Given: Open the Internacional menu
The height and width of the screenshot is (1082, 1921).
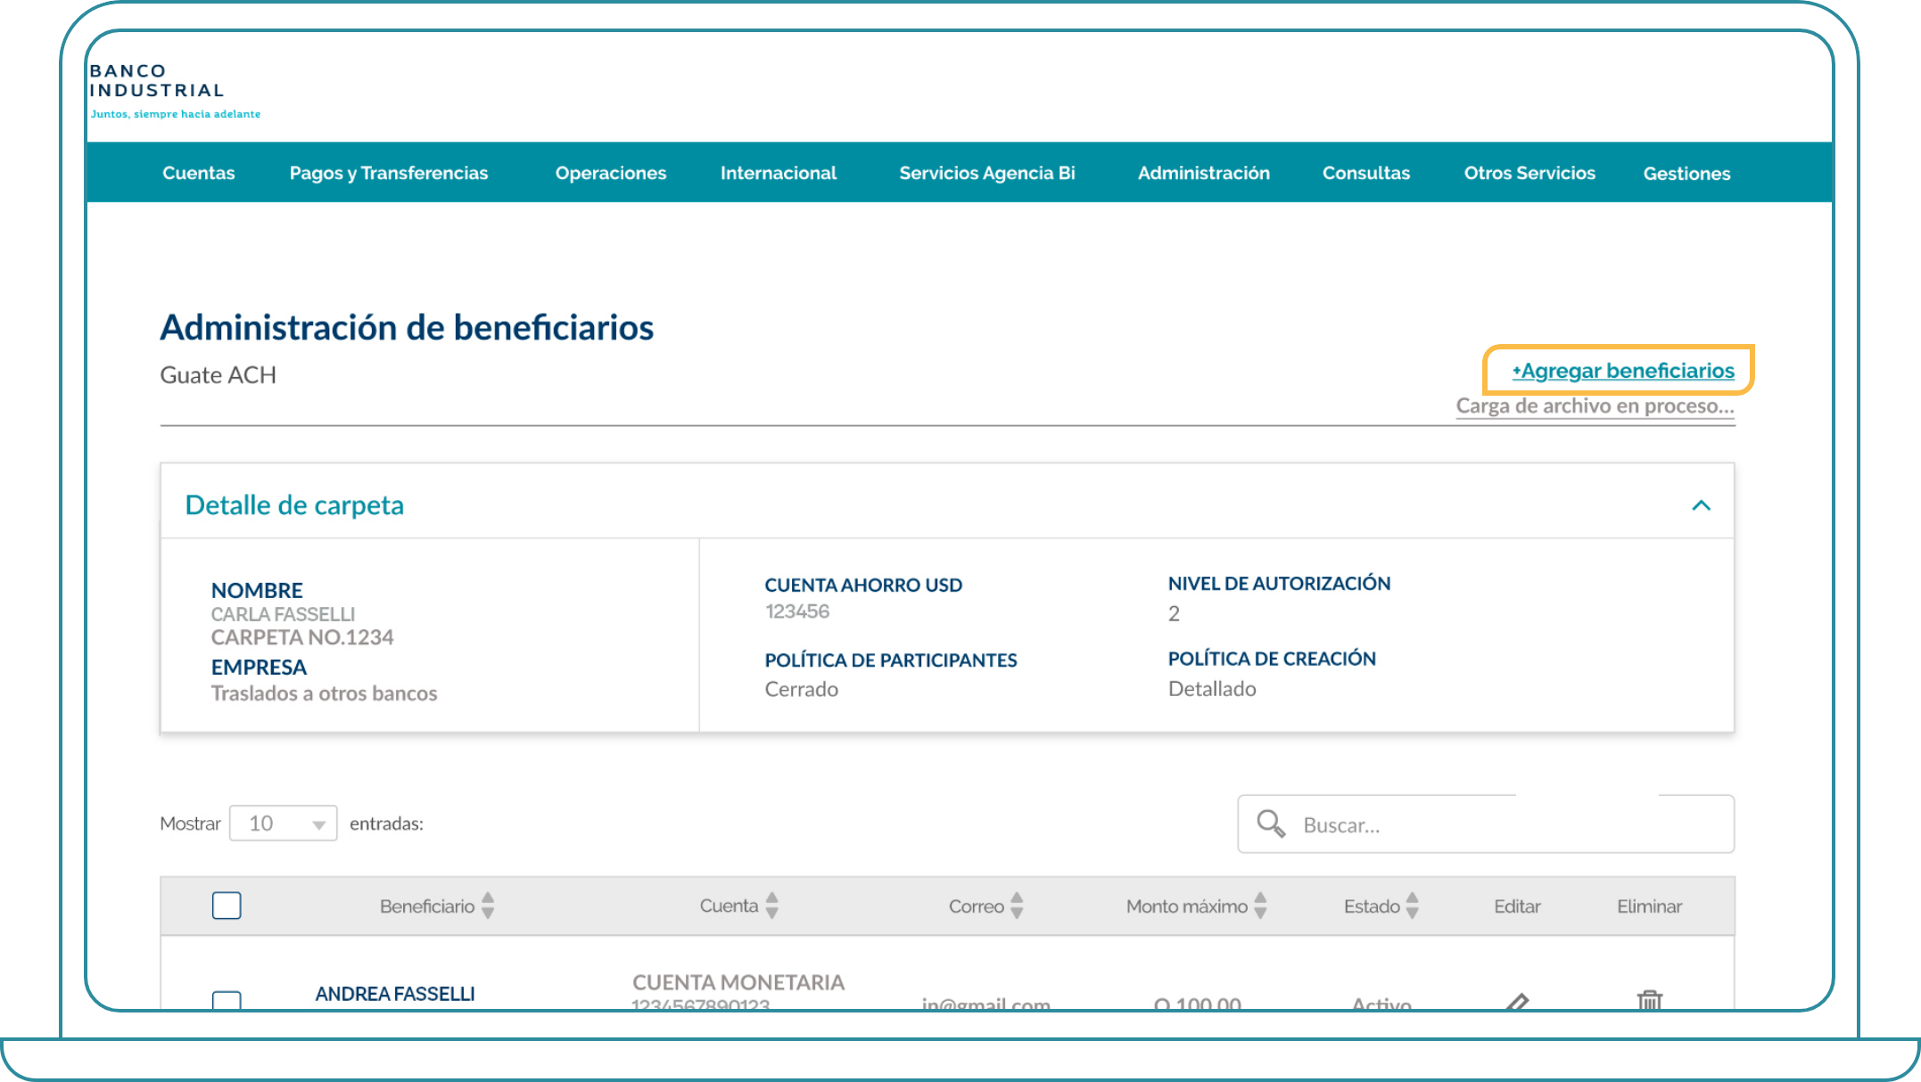Looking at the screenshot, I should [779, 173].
